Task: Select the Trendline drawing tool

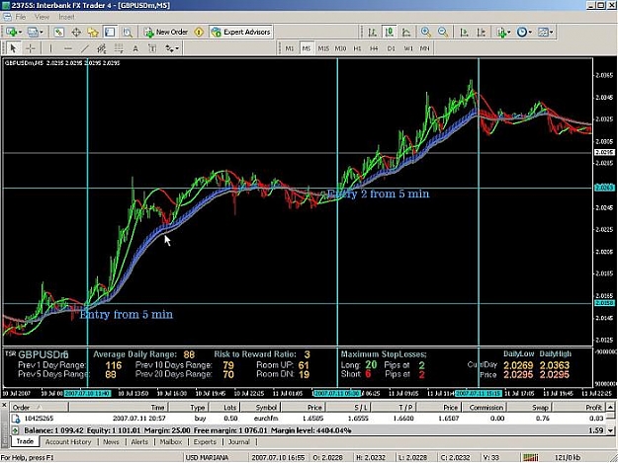Action: 85,48
